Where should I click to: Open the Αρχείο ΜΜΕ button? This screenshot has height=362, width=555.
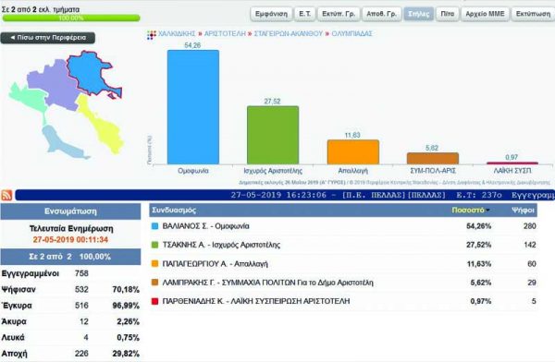485,14
